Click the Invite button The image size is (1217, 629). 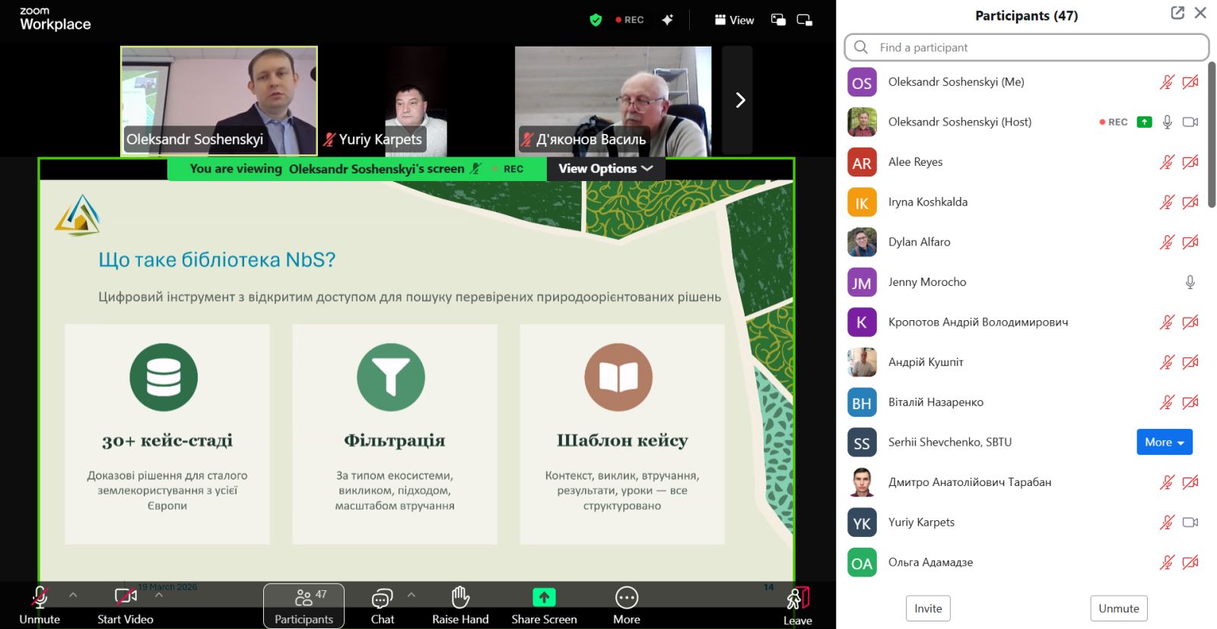click(928, 608)
